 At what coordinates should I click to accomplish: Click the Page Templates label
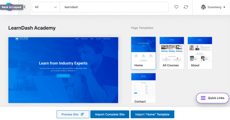[142, 28]
